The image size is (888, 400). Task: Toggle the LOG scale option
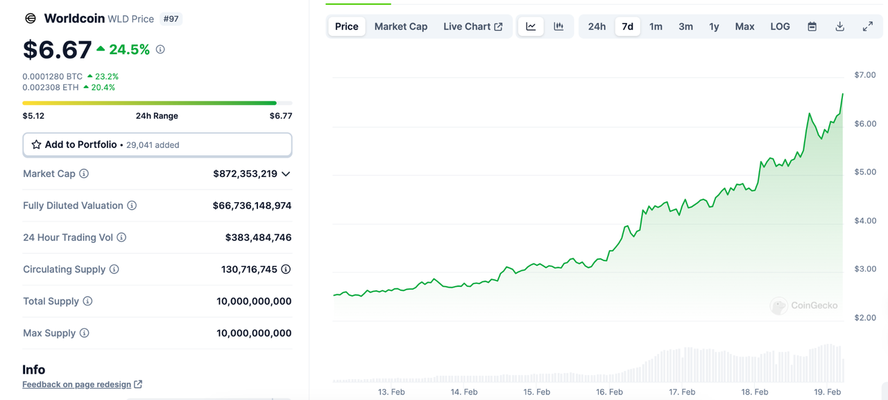780,26
